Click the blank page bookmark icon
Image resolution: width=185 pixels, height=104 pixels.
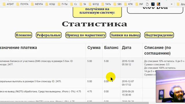[x=147, y=4]
